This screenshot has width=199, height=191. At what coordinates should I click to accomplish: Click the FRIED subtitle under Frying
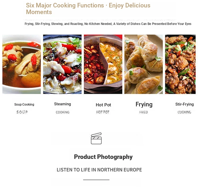[144, 112]
